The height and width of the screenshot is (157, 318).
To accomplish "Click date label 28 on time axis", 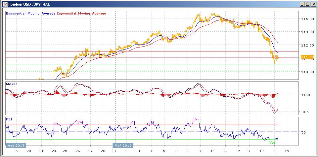I will point(103,151).
